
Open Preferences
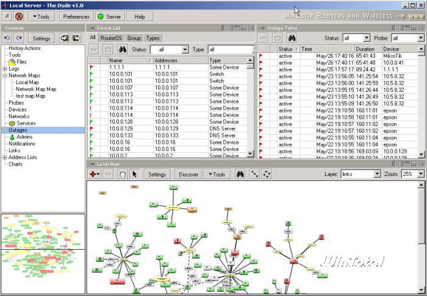click(76, 16)
